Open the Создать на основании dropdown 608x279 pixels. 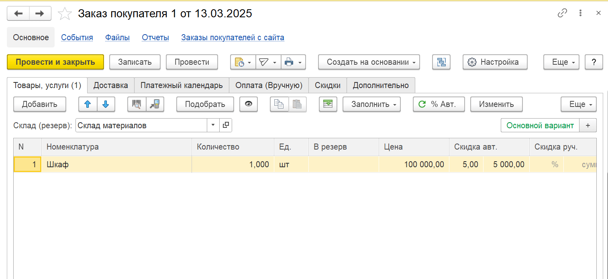[x=369, y=62]
